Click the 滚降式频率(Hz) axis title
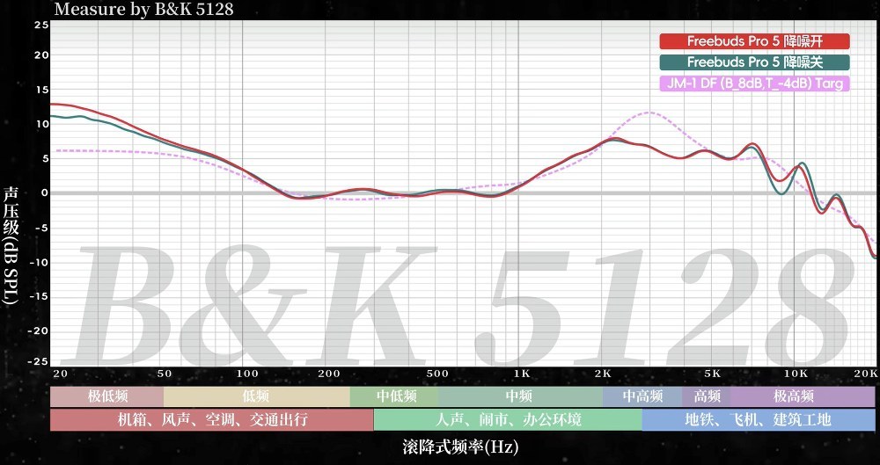 click(460, 447)
